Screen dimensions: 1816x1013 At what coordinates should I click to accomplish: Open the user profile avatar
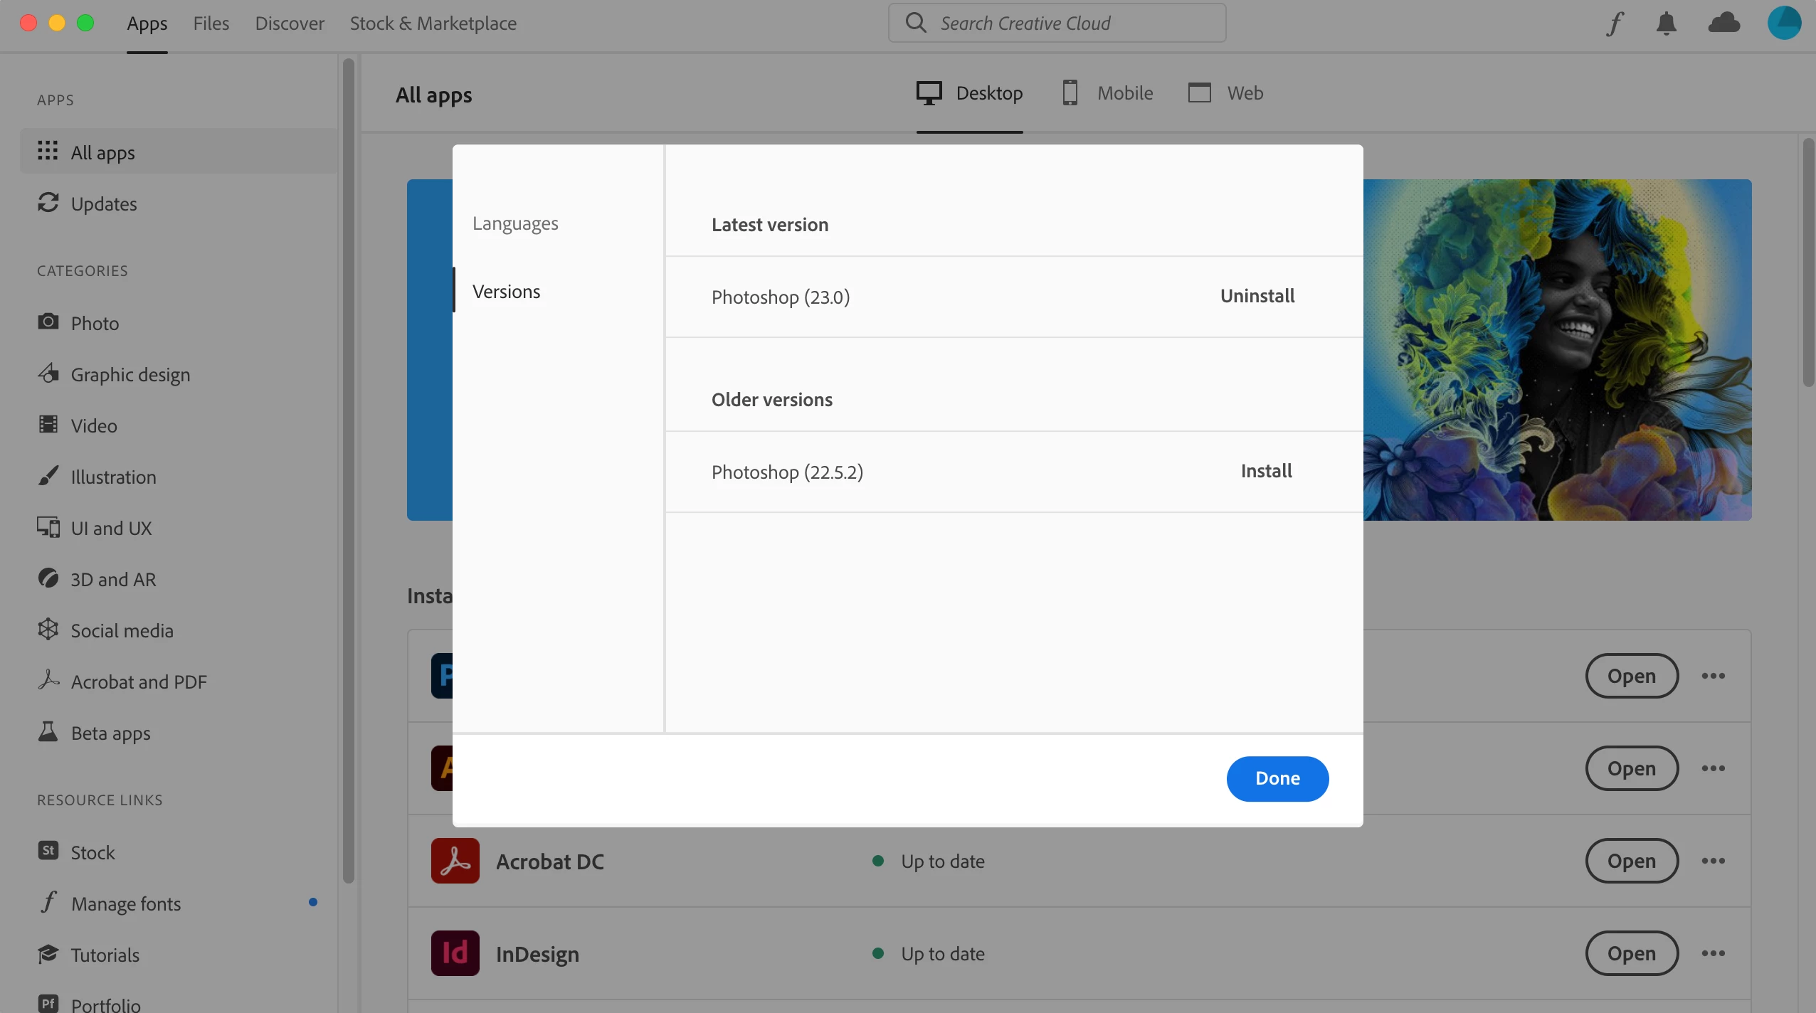(x=1784, y=23)
